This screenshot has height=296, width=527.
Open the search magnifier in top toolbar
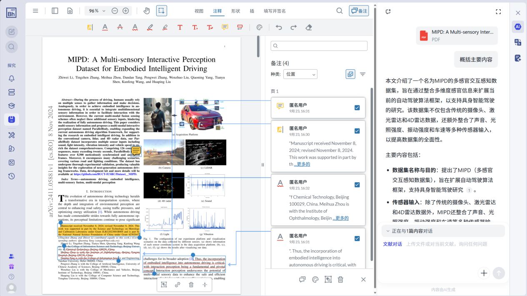340,11
